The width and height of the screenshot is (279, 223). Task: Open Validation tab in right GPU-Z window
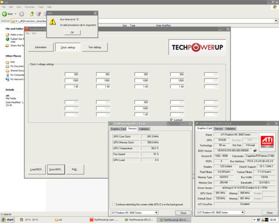click(230, 128)
